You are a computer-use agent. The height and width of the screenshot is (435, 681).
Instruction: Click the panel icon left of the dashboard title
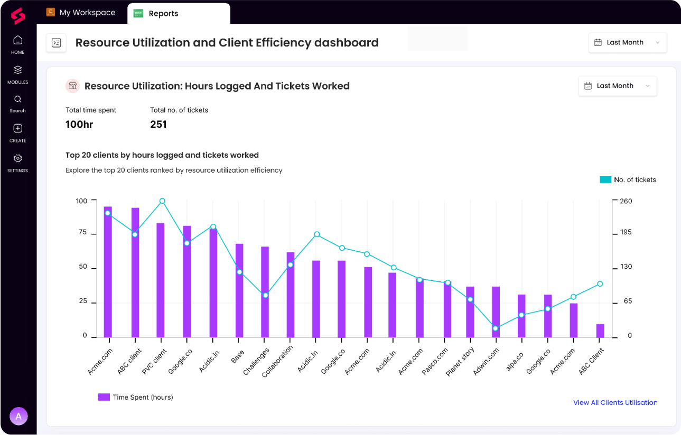(x=56, y=42)
